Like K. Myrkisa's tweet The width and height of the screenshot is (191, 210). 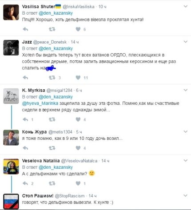pos(78,119)
